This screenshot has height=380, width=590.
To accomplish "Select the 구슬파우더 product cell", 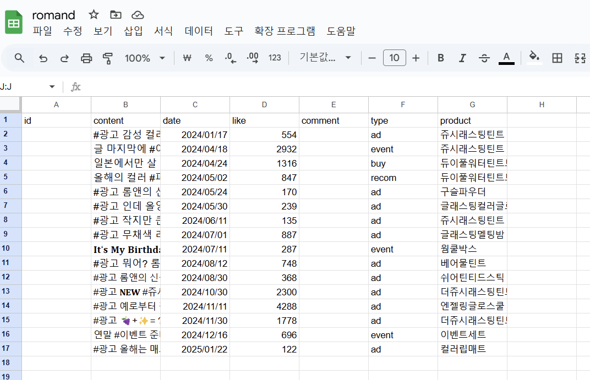I will [473, 192].
